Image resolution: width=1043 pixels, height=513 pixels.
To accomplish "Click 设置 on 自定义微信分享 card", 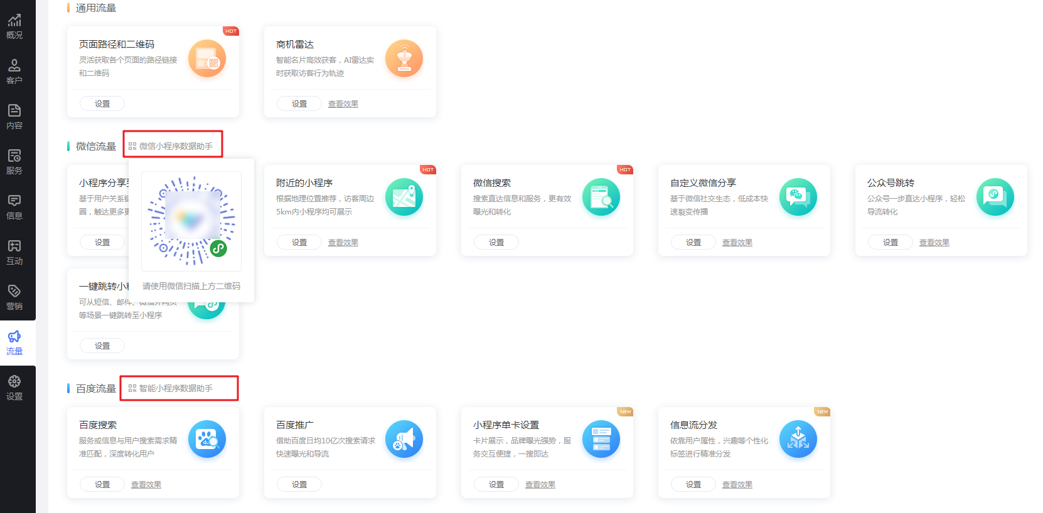I will tap(693, 242).
